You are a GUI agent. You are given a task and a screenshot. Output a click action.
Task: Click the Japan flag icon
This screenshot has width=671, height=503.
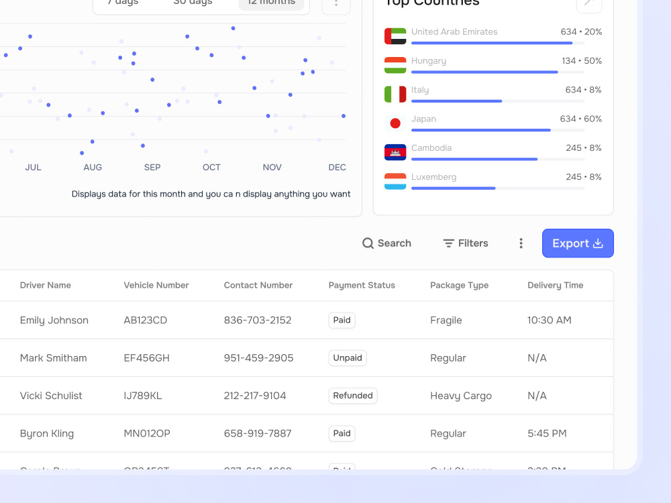coord(395,123)
